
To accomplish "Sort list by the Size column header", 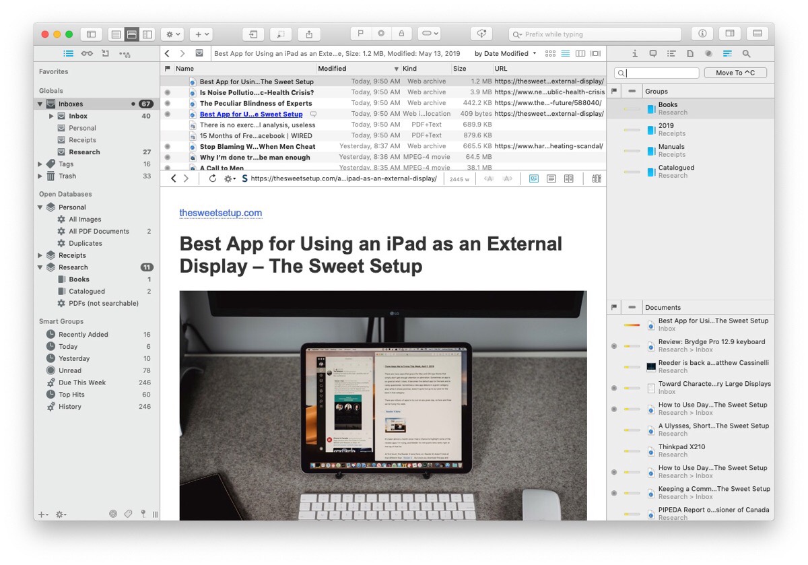I will [x=471, y=69].
